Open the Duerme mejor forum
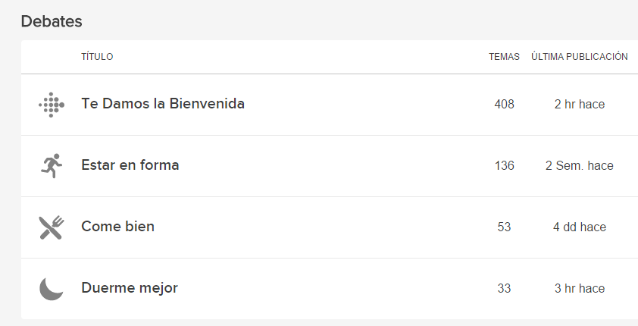638x326 pixels. [x=130, y=288]
